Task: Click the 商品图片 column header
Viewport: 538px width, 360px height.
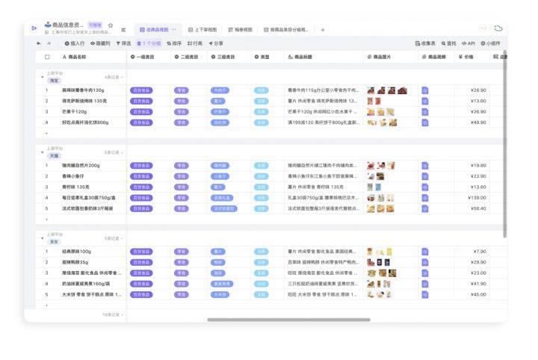Action: pos(391,57)
